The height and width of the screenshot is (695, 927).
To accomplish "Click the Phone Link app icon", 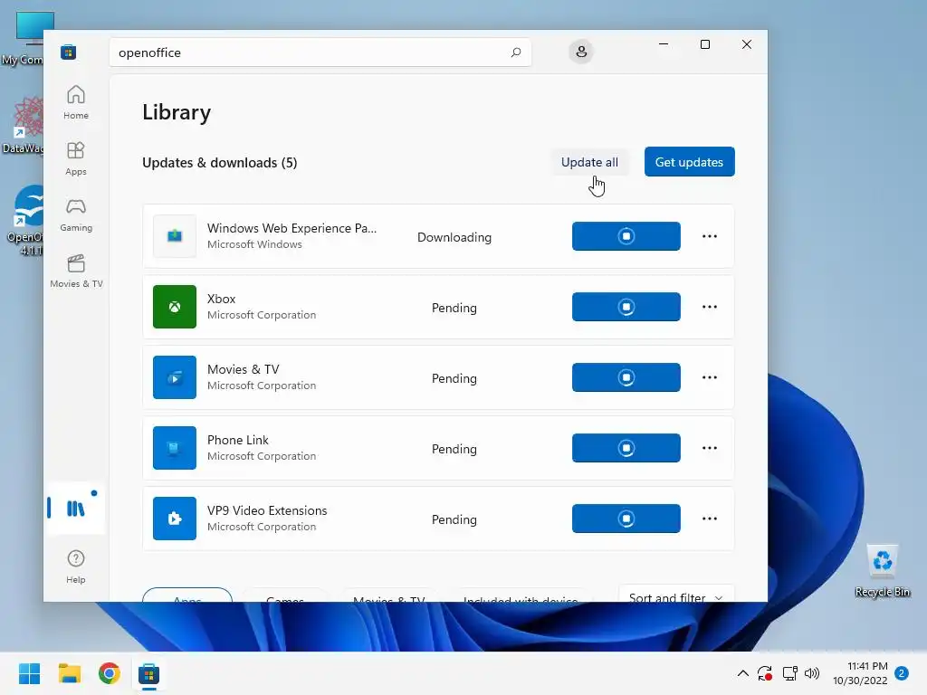I will [x=175, y=448].
